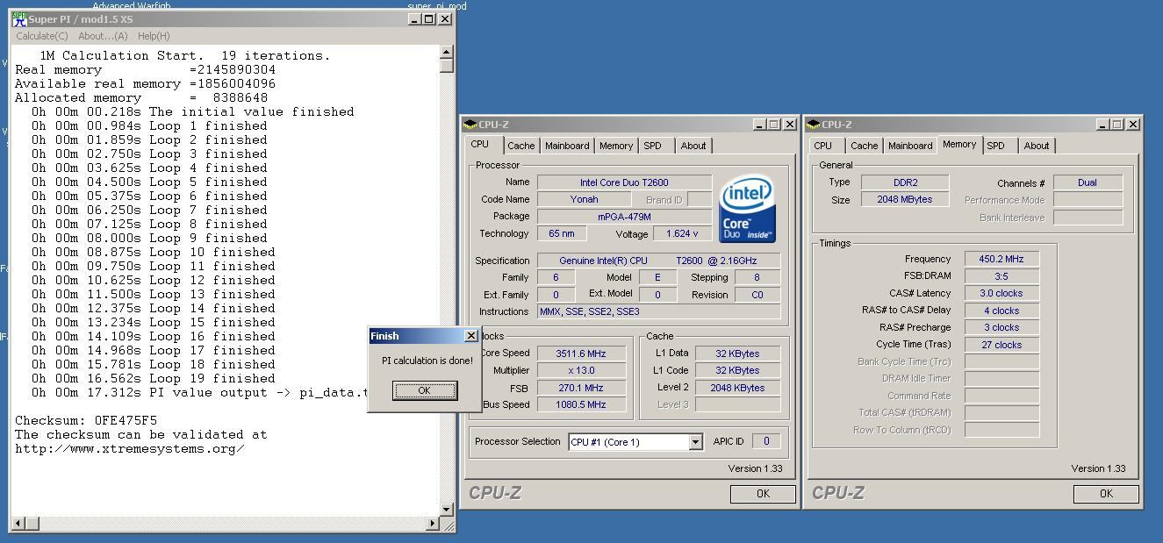The width and height of the screenshot is (1163, 543).
Task: Close the Super PI window
Action: [x=445, y=18]
